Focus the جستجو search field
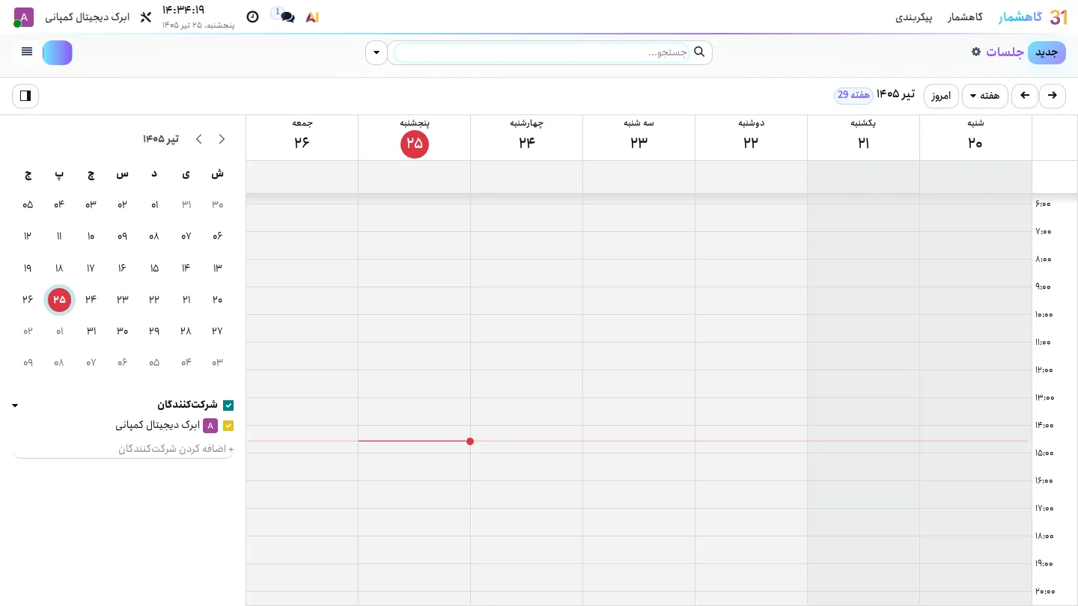The height and width of the screenshot is (606, 1078). click(541, 52)
